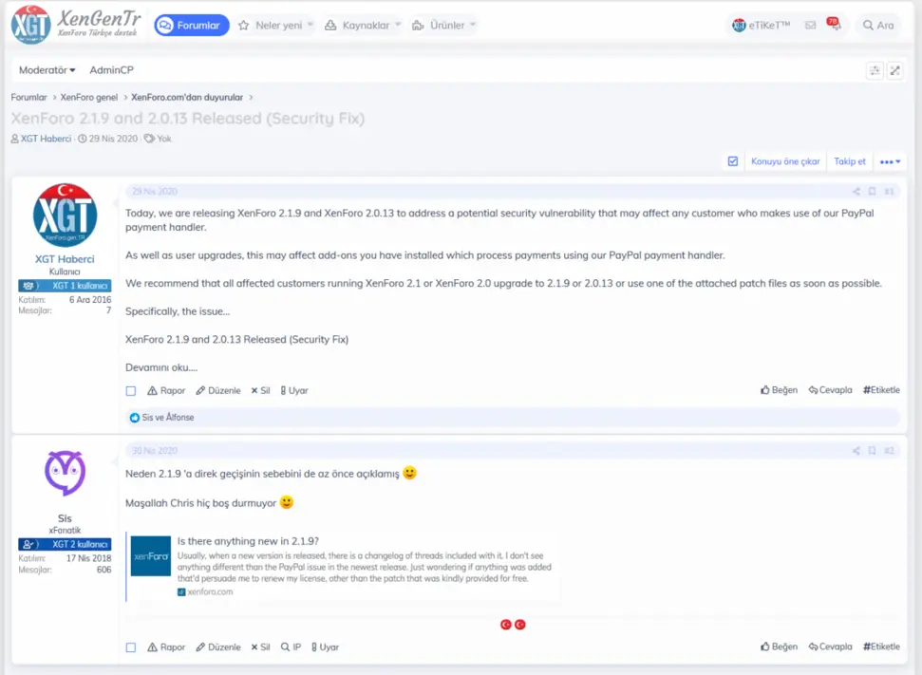The height and width of the screenshot is (675, 922).
Task: Tick the moderation checkbox on Sis's post
Action: point(131,647)
